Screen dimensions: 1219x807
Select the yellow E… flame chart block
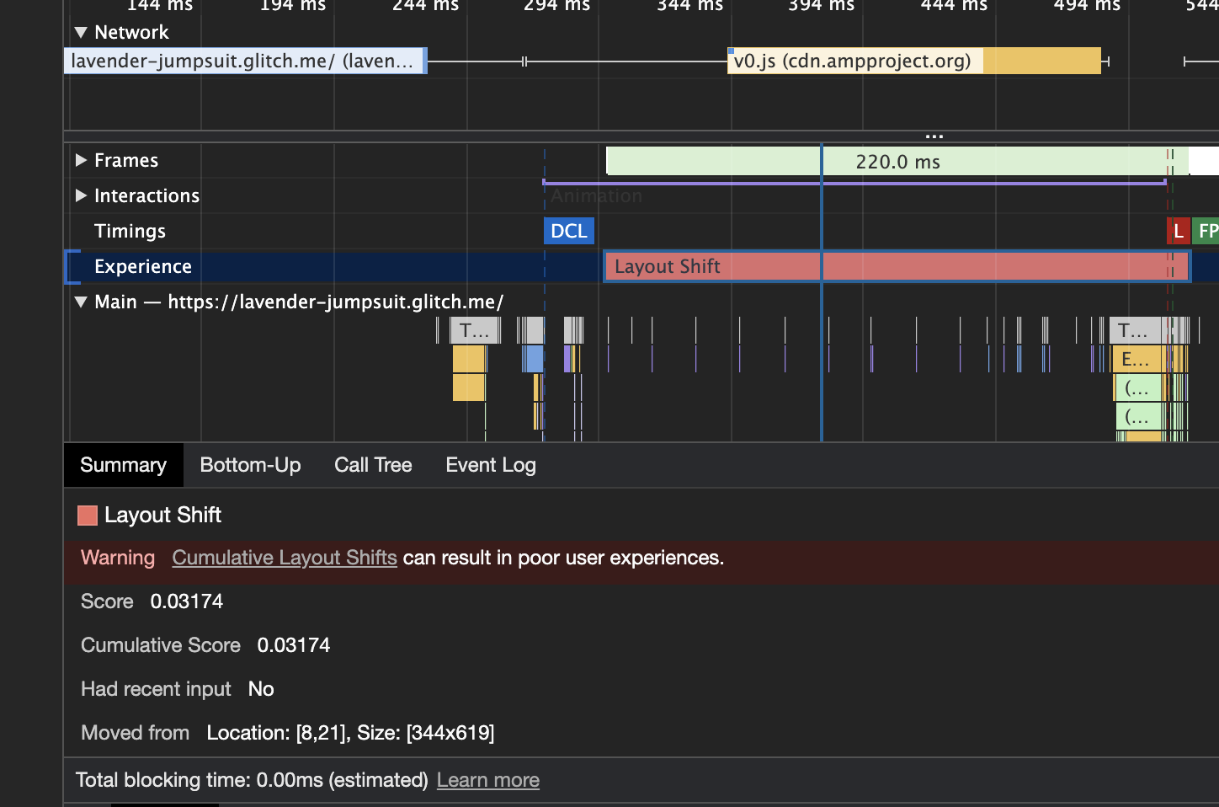pyautogui.click(x=1136, y=360)
